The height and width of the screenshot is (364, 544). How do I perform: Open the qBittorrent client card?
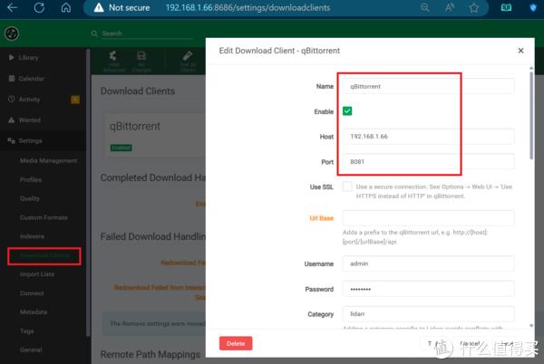155,134
